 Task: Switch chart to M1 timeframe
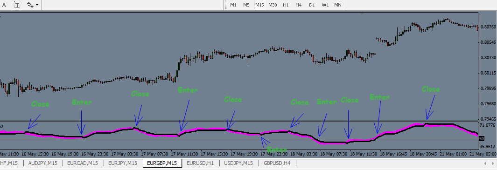(233, 5)
